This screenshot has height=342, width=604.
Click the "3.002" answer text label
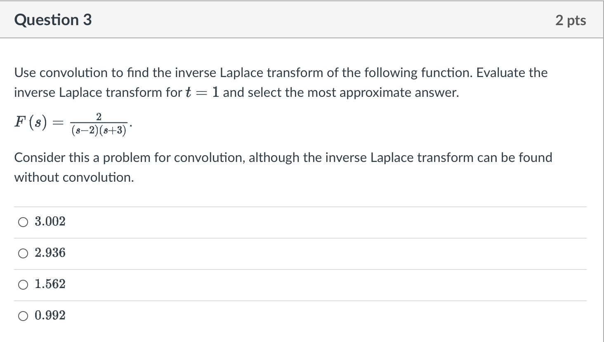[x=50, y=222]
